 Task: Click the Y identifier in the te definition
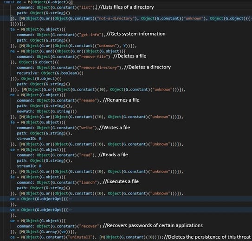[x=124, y=46]
